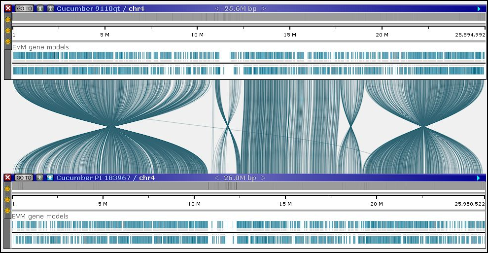Toggle yellow button beside PI 183967 EVM gene models
Screen dimensions: 488x253
tap(7, 211)
